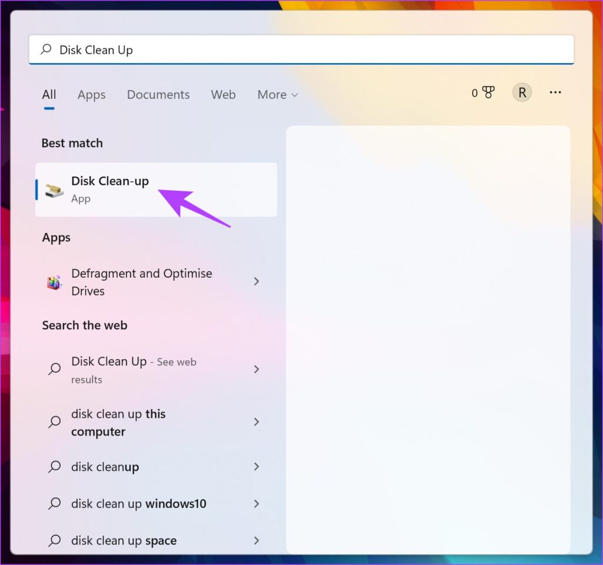Image resolution: width=603 pixels, height=565 pixels.
Task: Open Defragment and Optimise Drives
Action: pyautogui.click(x=141, y=281)
